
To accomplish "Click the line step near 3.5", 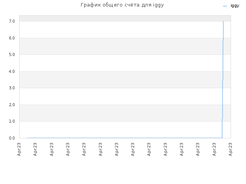I will pyautogui.click(x=223, y=80).
